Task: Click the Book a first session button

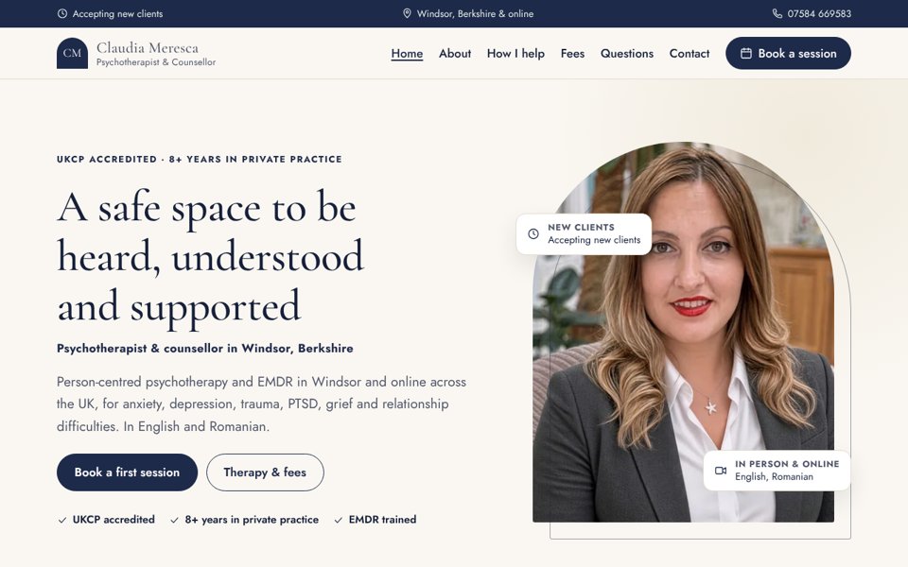Action: [x=127, y=472]
